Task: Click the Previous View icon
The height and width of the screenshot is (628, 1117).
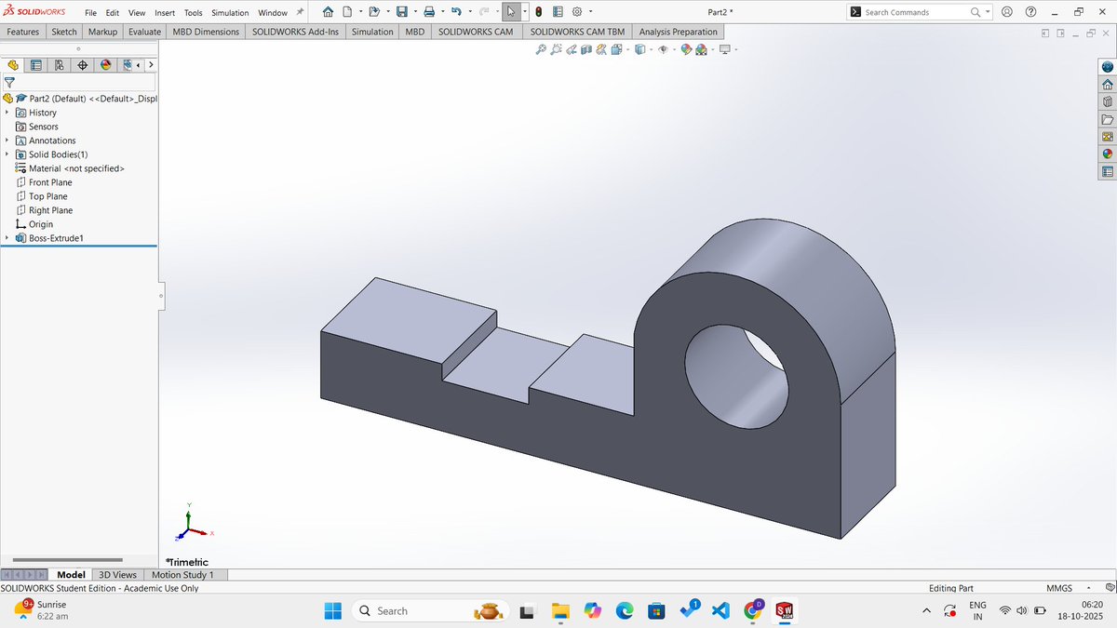Action: point(571,49)
